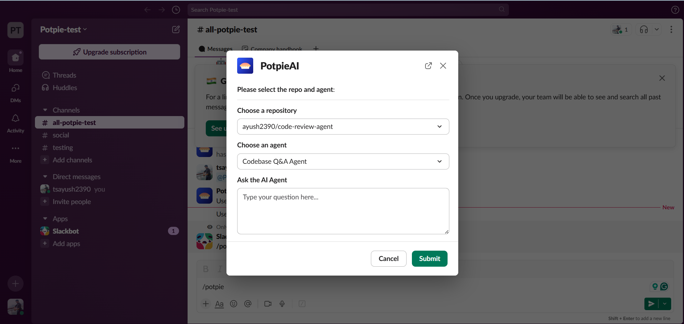Click the italic formatting button

click(x=220, y=269)
